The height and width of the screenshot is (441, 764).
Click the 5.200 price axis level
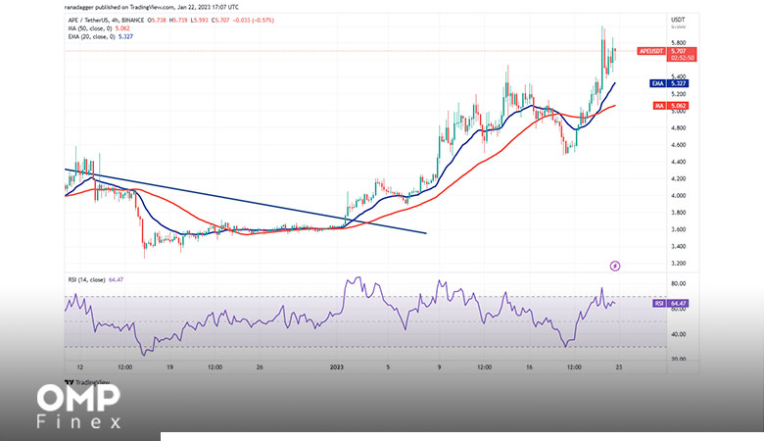678,94
